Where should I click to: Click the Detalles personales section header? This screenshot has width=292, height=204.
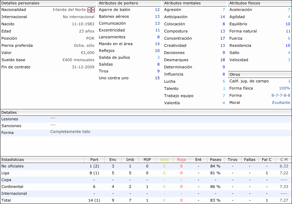click(48, 3)
